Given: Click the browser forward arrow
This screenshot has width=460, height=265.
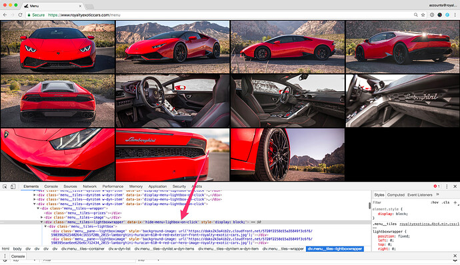Looking at the screenshot, I should [12, 15].
